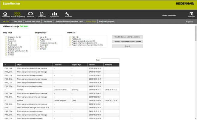This screenshot has width=197, height=120.
Task: Click Odznačit všechna zaškrtávací okénka button
Action: (127, 42)
